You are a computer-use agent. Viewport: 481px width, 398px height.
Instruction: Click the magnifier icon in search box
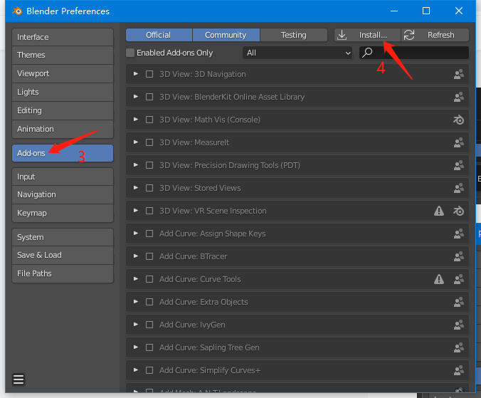pyautogui.click(x=367, y=53)
